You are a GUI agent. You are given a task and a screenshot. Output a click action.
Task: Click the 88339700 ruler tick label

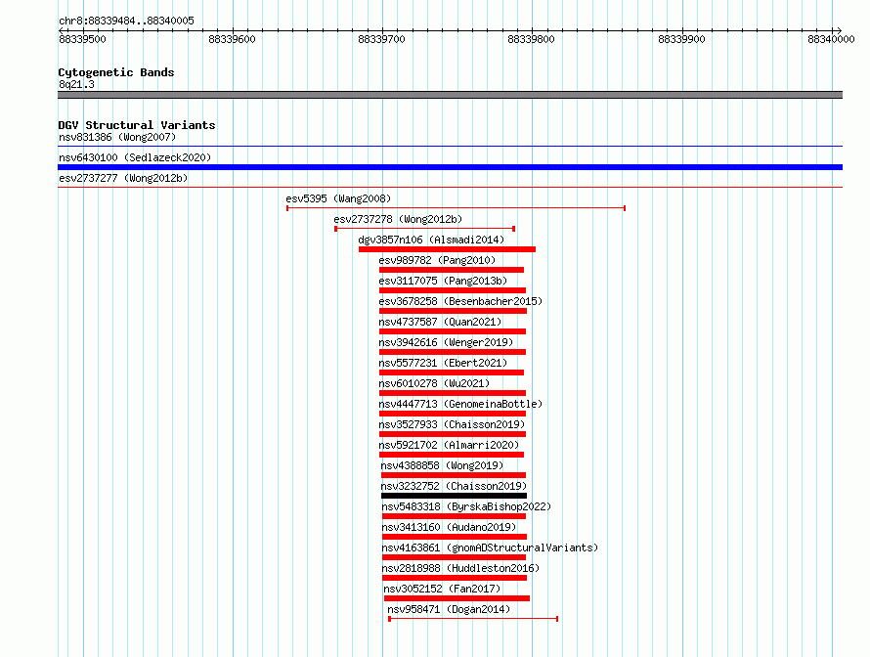[382, 39]
